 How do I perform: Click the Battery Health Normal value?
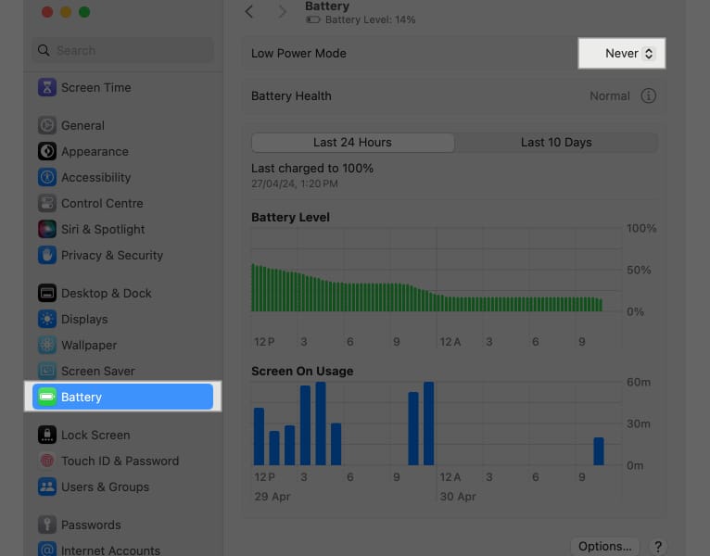(x=610, y=96)
